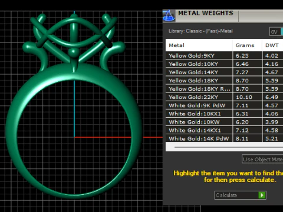Click the green ring model in viewport
The image size is (283, 212).
click(74, 106)
